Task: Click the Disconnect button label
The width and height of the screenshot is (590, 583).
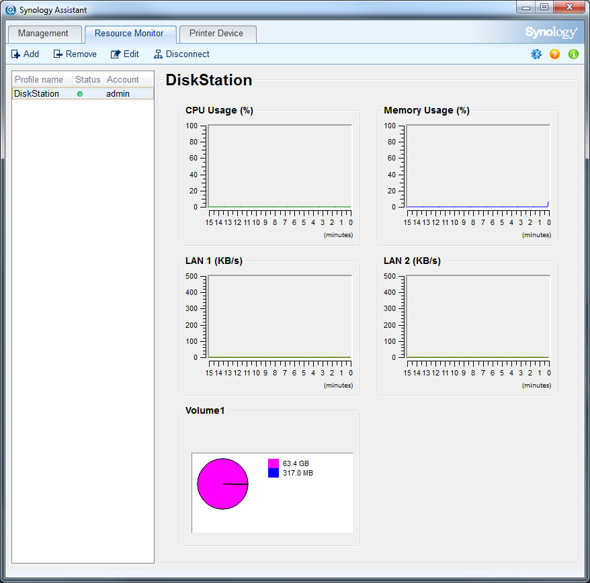Action: pyautogui.click(x=187, y=54)
